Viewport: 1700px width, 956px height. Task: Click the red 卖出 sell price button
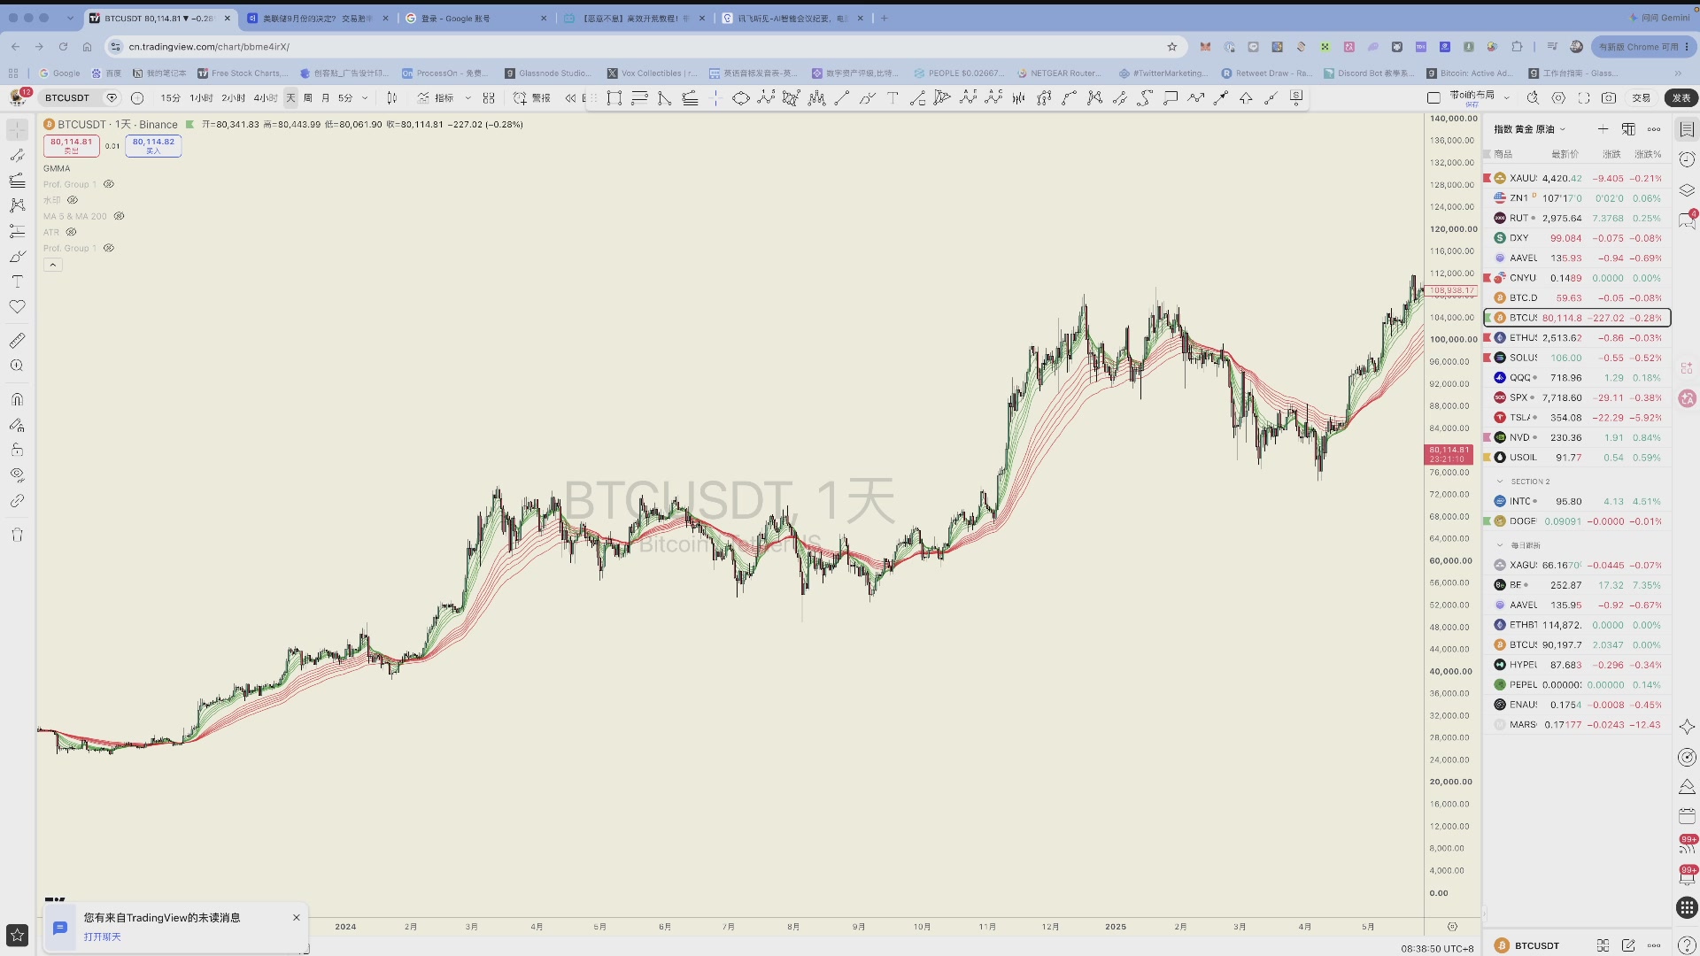[72, 146]
